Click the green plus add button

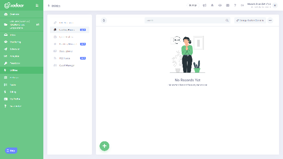(x=104, y=146)
